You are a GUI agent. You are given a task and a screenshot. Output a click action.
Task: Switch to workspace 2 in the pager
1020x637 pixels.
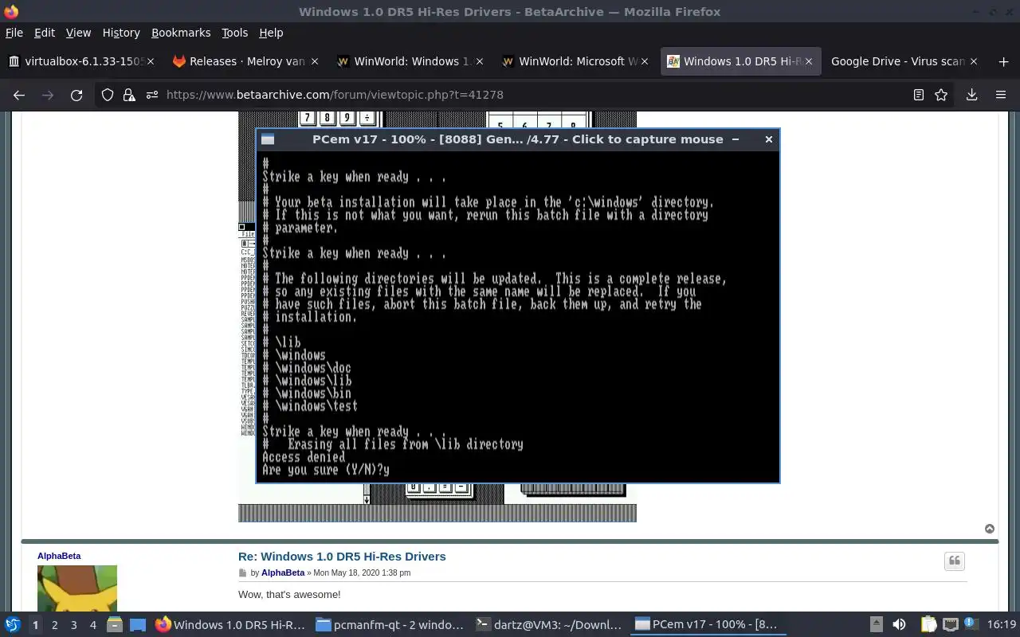tap(55, 625)
